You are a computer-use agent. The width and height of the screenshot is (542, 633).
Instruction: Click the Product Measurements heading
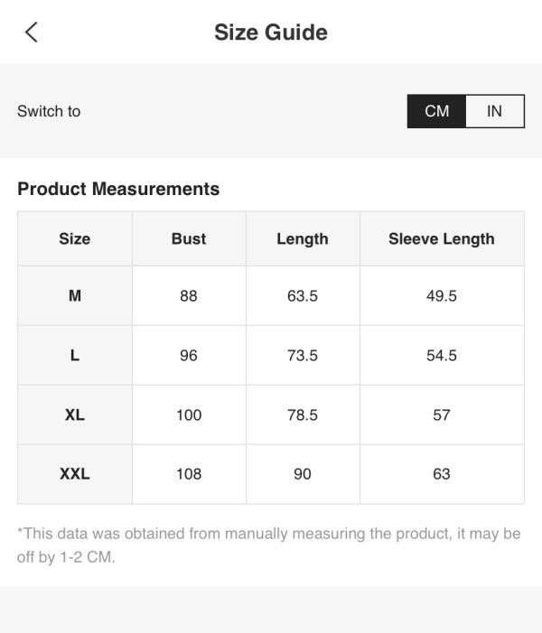pyautogui.click(x=118, y=189)
